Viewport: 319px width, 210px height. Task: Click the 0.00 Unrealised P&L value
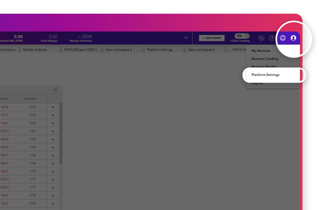pyautogui.click(x=18, y=36)
